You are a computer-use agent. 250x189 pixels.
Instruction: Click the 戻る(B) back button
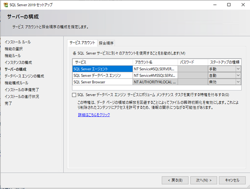175,180
